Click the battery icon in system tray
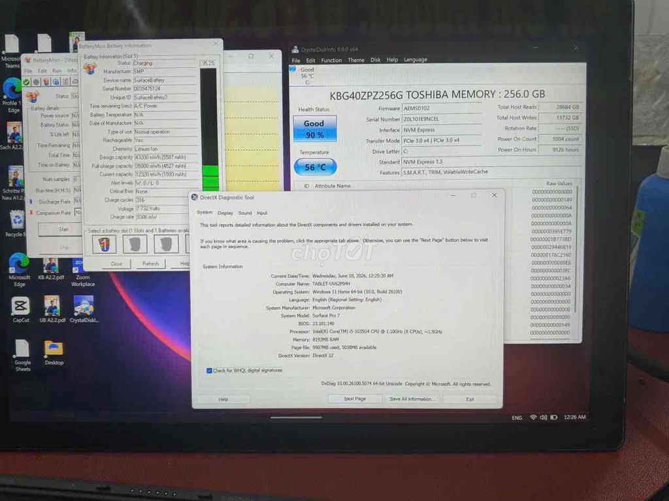The width and height of the screenshot is (669, 501). coord(554,417)
